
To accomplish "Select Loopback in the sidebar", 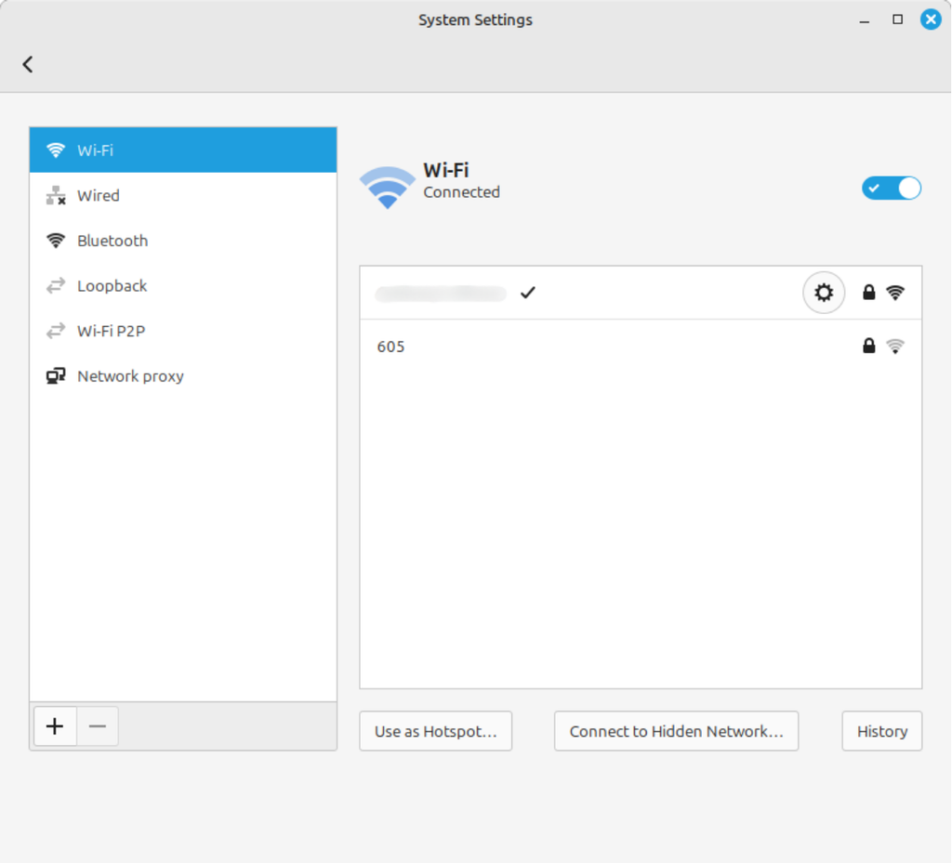I will click(x=183, y=285).
